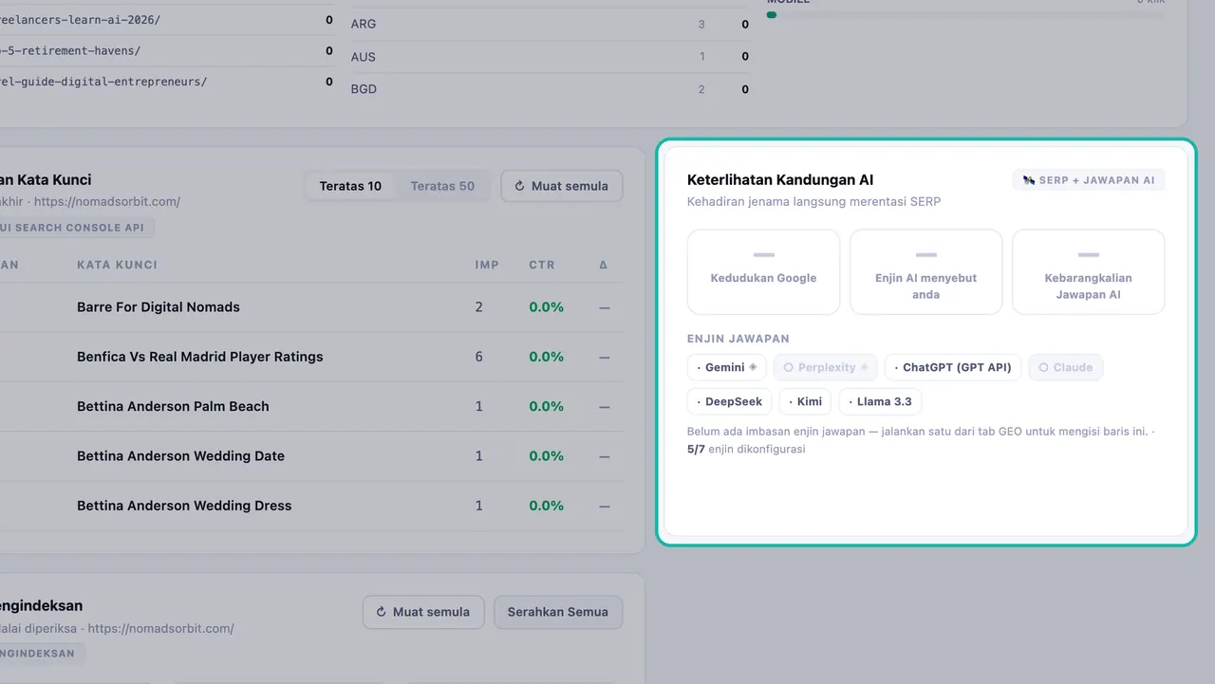Click reload icon in Pengindeksan Muat semula button
The image size is (1215, 684).
pos(381,612)
